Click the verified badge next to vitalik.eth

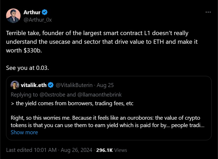point(51,85)
